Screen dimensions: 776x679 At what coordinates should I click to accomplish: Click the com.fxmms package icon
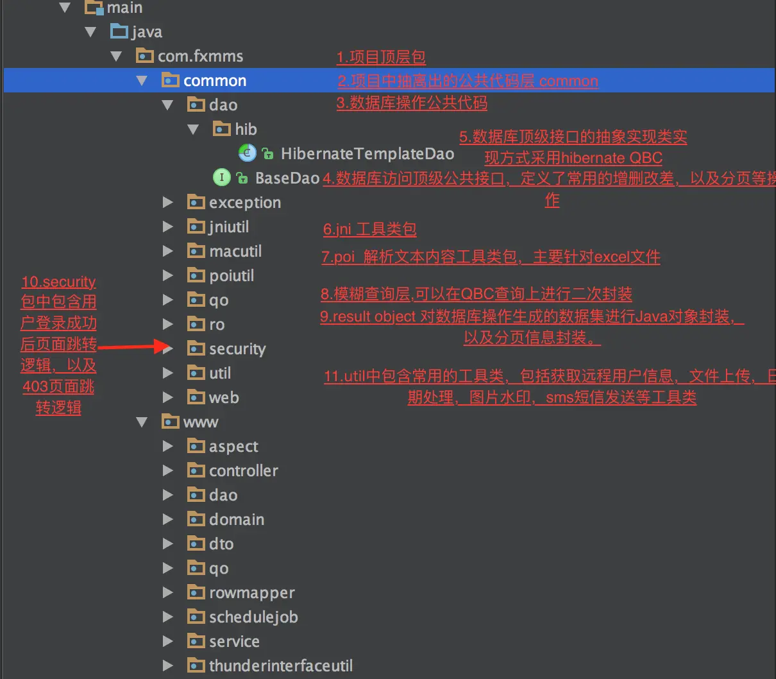145,56
